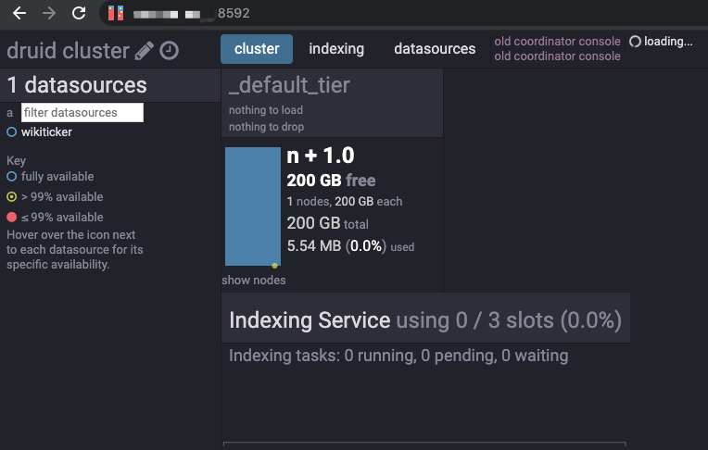Click the browser back arrow
This screenshot has width=708, height=450.
click(x=19, y=13)
